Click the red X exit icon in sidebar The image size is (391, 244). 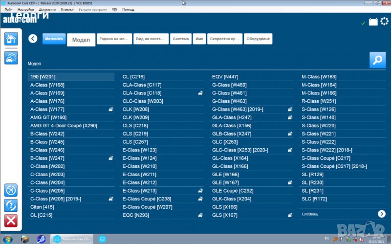(11, 221)
